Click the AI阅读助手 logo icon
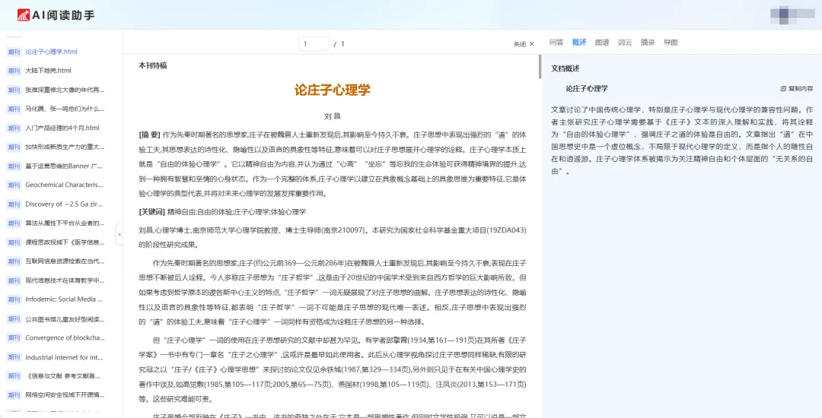This screenshot has width=822, height=418. [23, 14]
